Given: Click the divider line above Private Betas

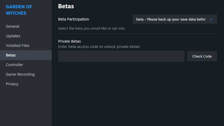Looking at the screenshot, I should [x=137, y=34].
